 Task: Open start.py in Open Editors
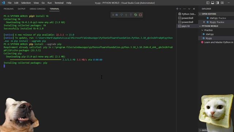click(x=216, y=18)
